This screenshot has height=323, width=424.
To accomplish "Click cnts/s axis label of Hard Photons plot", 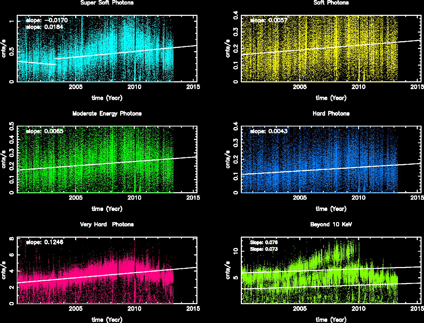I will point(228,159).
